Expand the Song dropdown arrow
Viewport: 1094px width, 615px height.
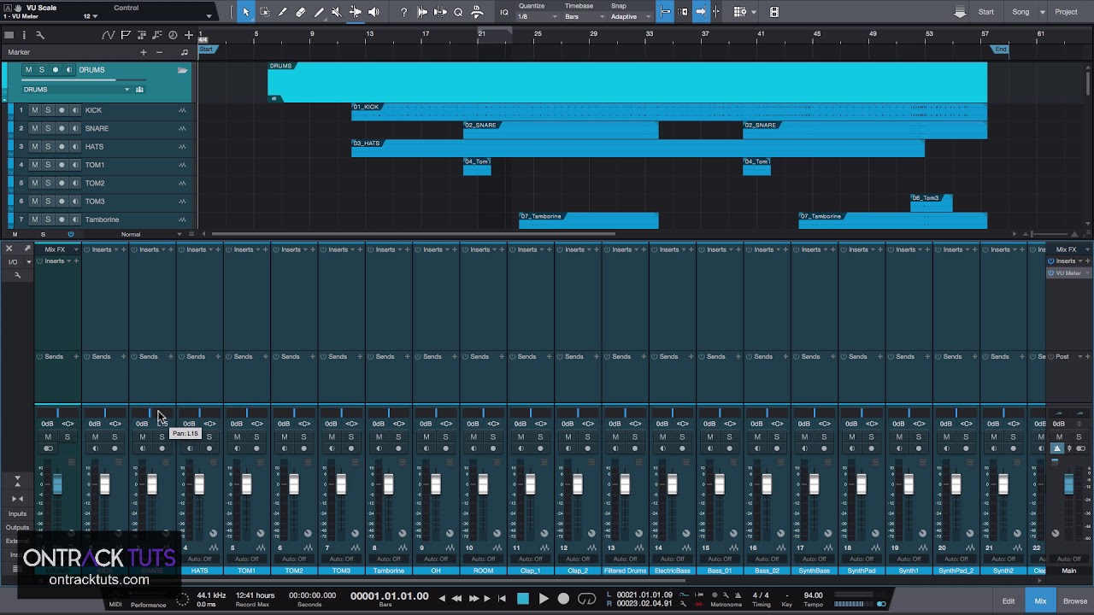1042,12
